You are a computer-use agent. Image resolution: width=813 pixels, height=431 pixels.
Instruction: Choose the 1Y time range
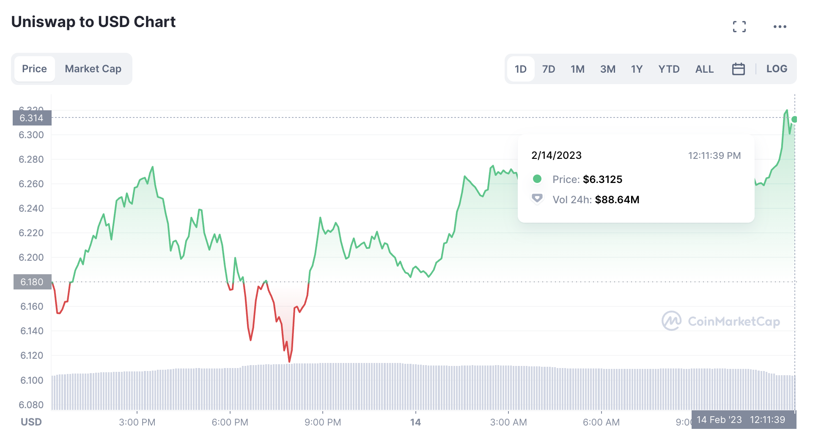637,69
